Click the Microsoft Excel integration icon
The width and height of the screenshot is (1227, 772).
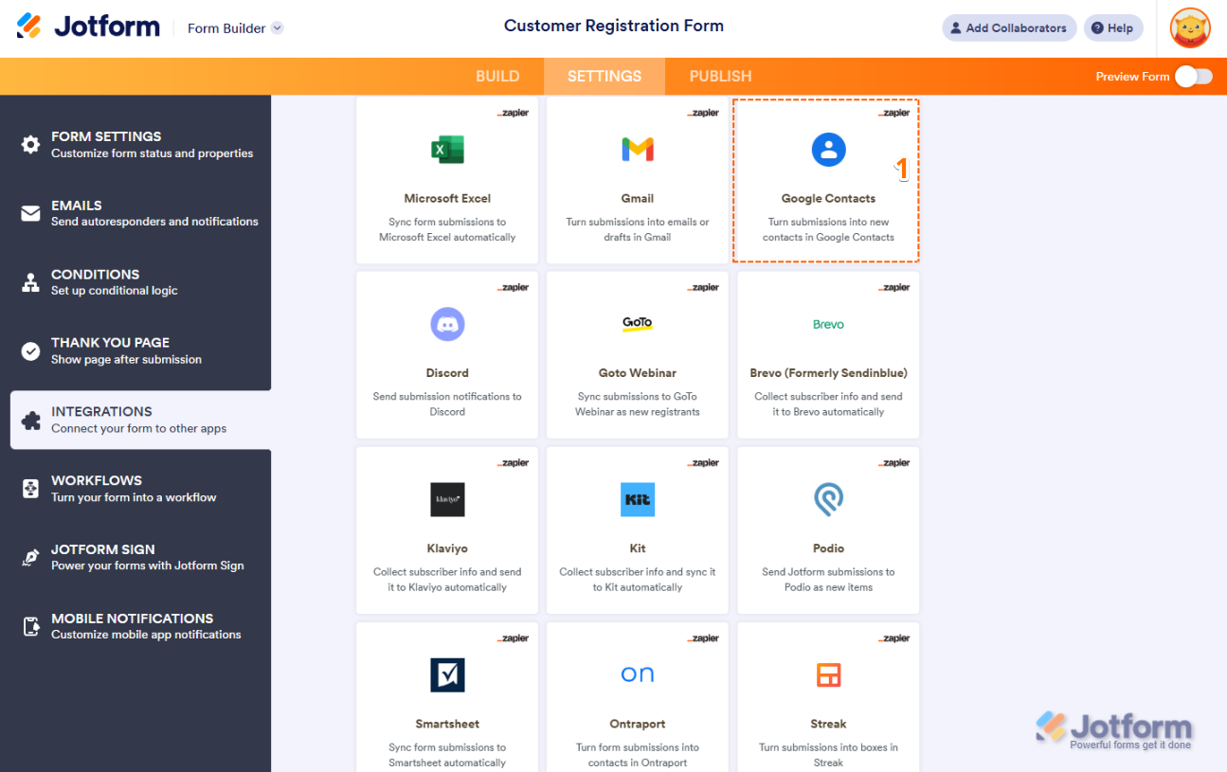(x=447, y=150)
